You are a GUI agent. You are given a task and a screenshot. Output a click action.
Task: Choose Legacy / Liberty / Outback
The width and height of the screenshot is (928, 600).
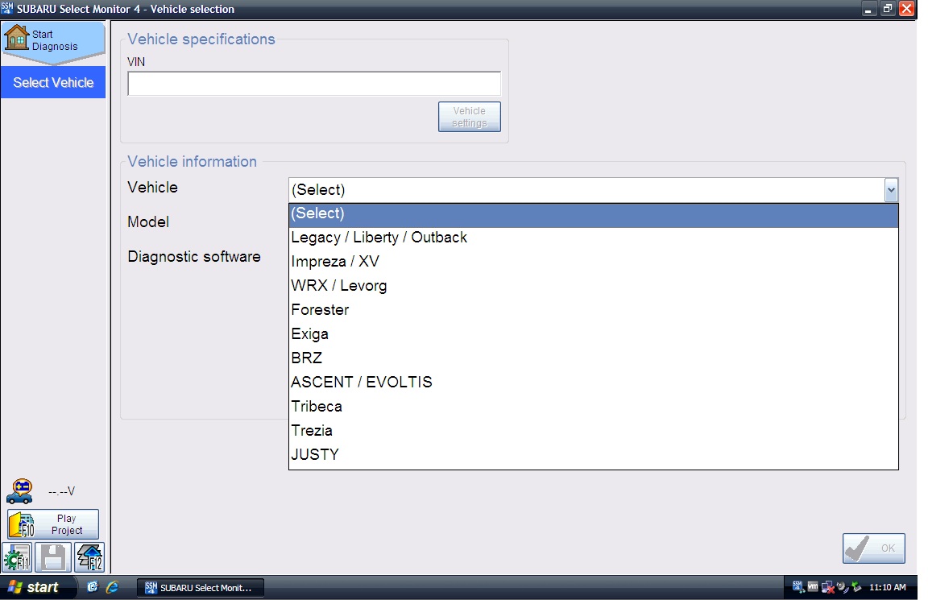pyautogui.click(x=594, y=238)
